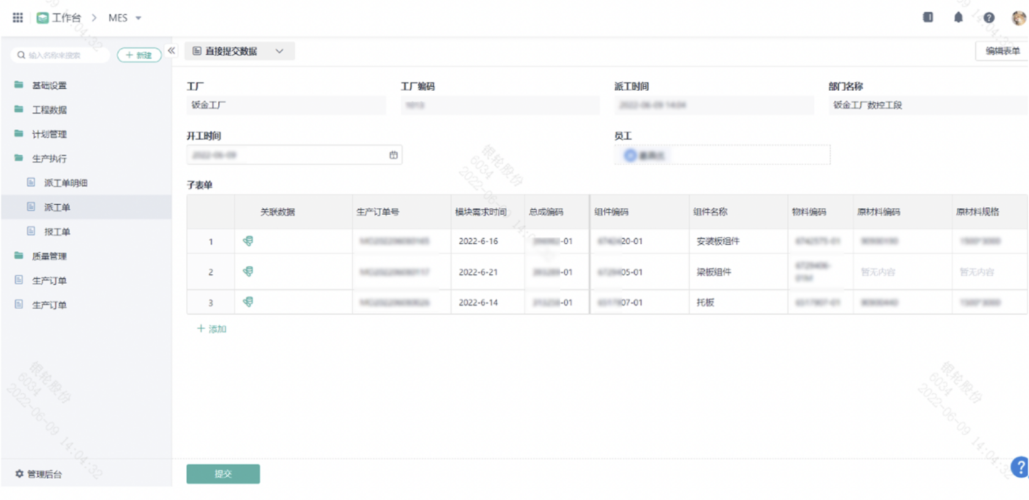Open the floating blue help bubble
This screenshot has width=1029, height=500.
click(x=1020, y=468)
